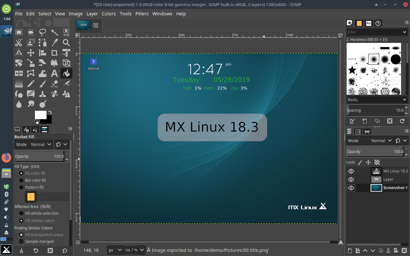Duplicate the selected brush

pos(377,121)
